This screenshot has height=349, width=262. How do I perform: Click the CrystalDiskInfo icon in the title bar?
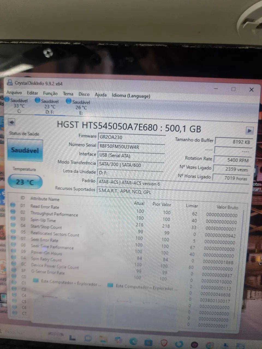tap(10, 82)
